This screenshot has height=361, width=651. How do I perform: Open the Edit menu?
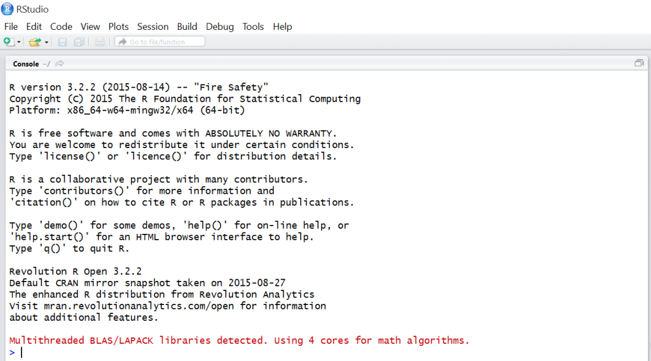[x=34, y=27]
